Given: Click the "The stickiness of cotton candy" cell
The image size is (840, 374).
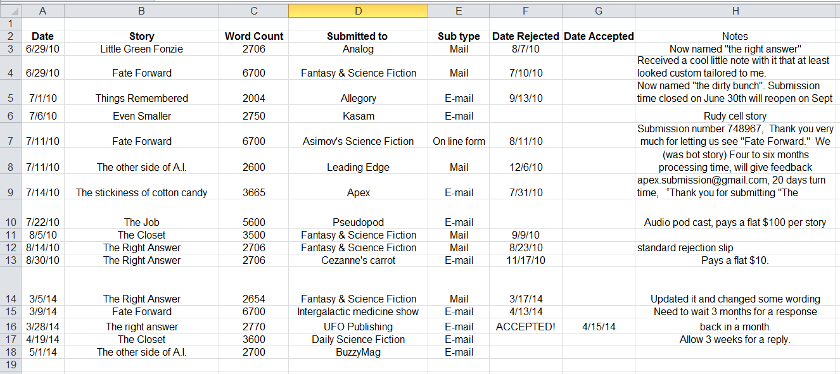Looking at the screenshot, I should click(x=141, y=192).
